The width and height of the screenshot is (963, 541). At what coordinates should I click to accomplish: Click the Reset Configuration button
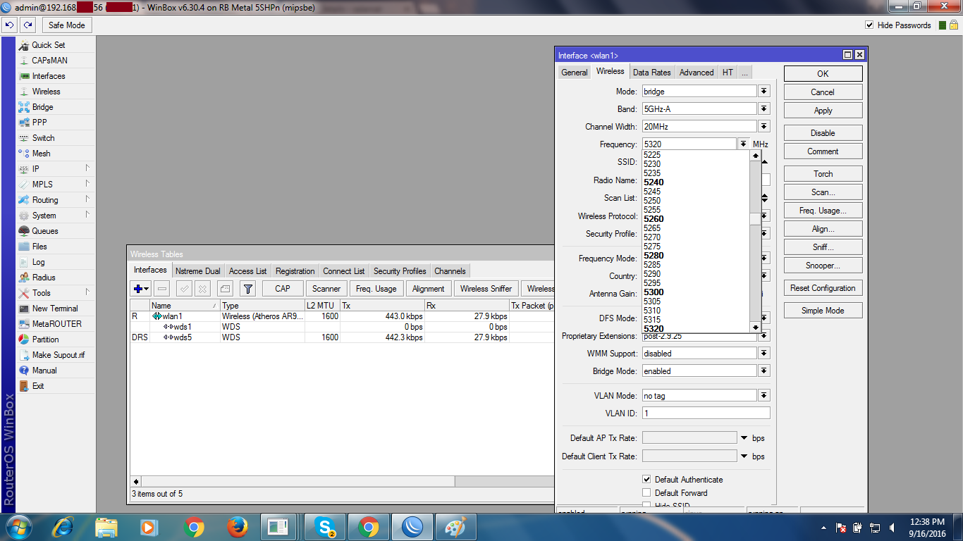point(823,287)
